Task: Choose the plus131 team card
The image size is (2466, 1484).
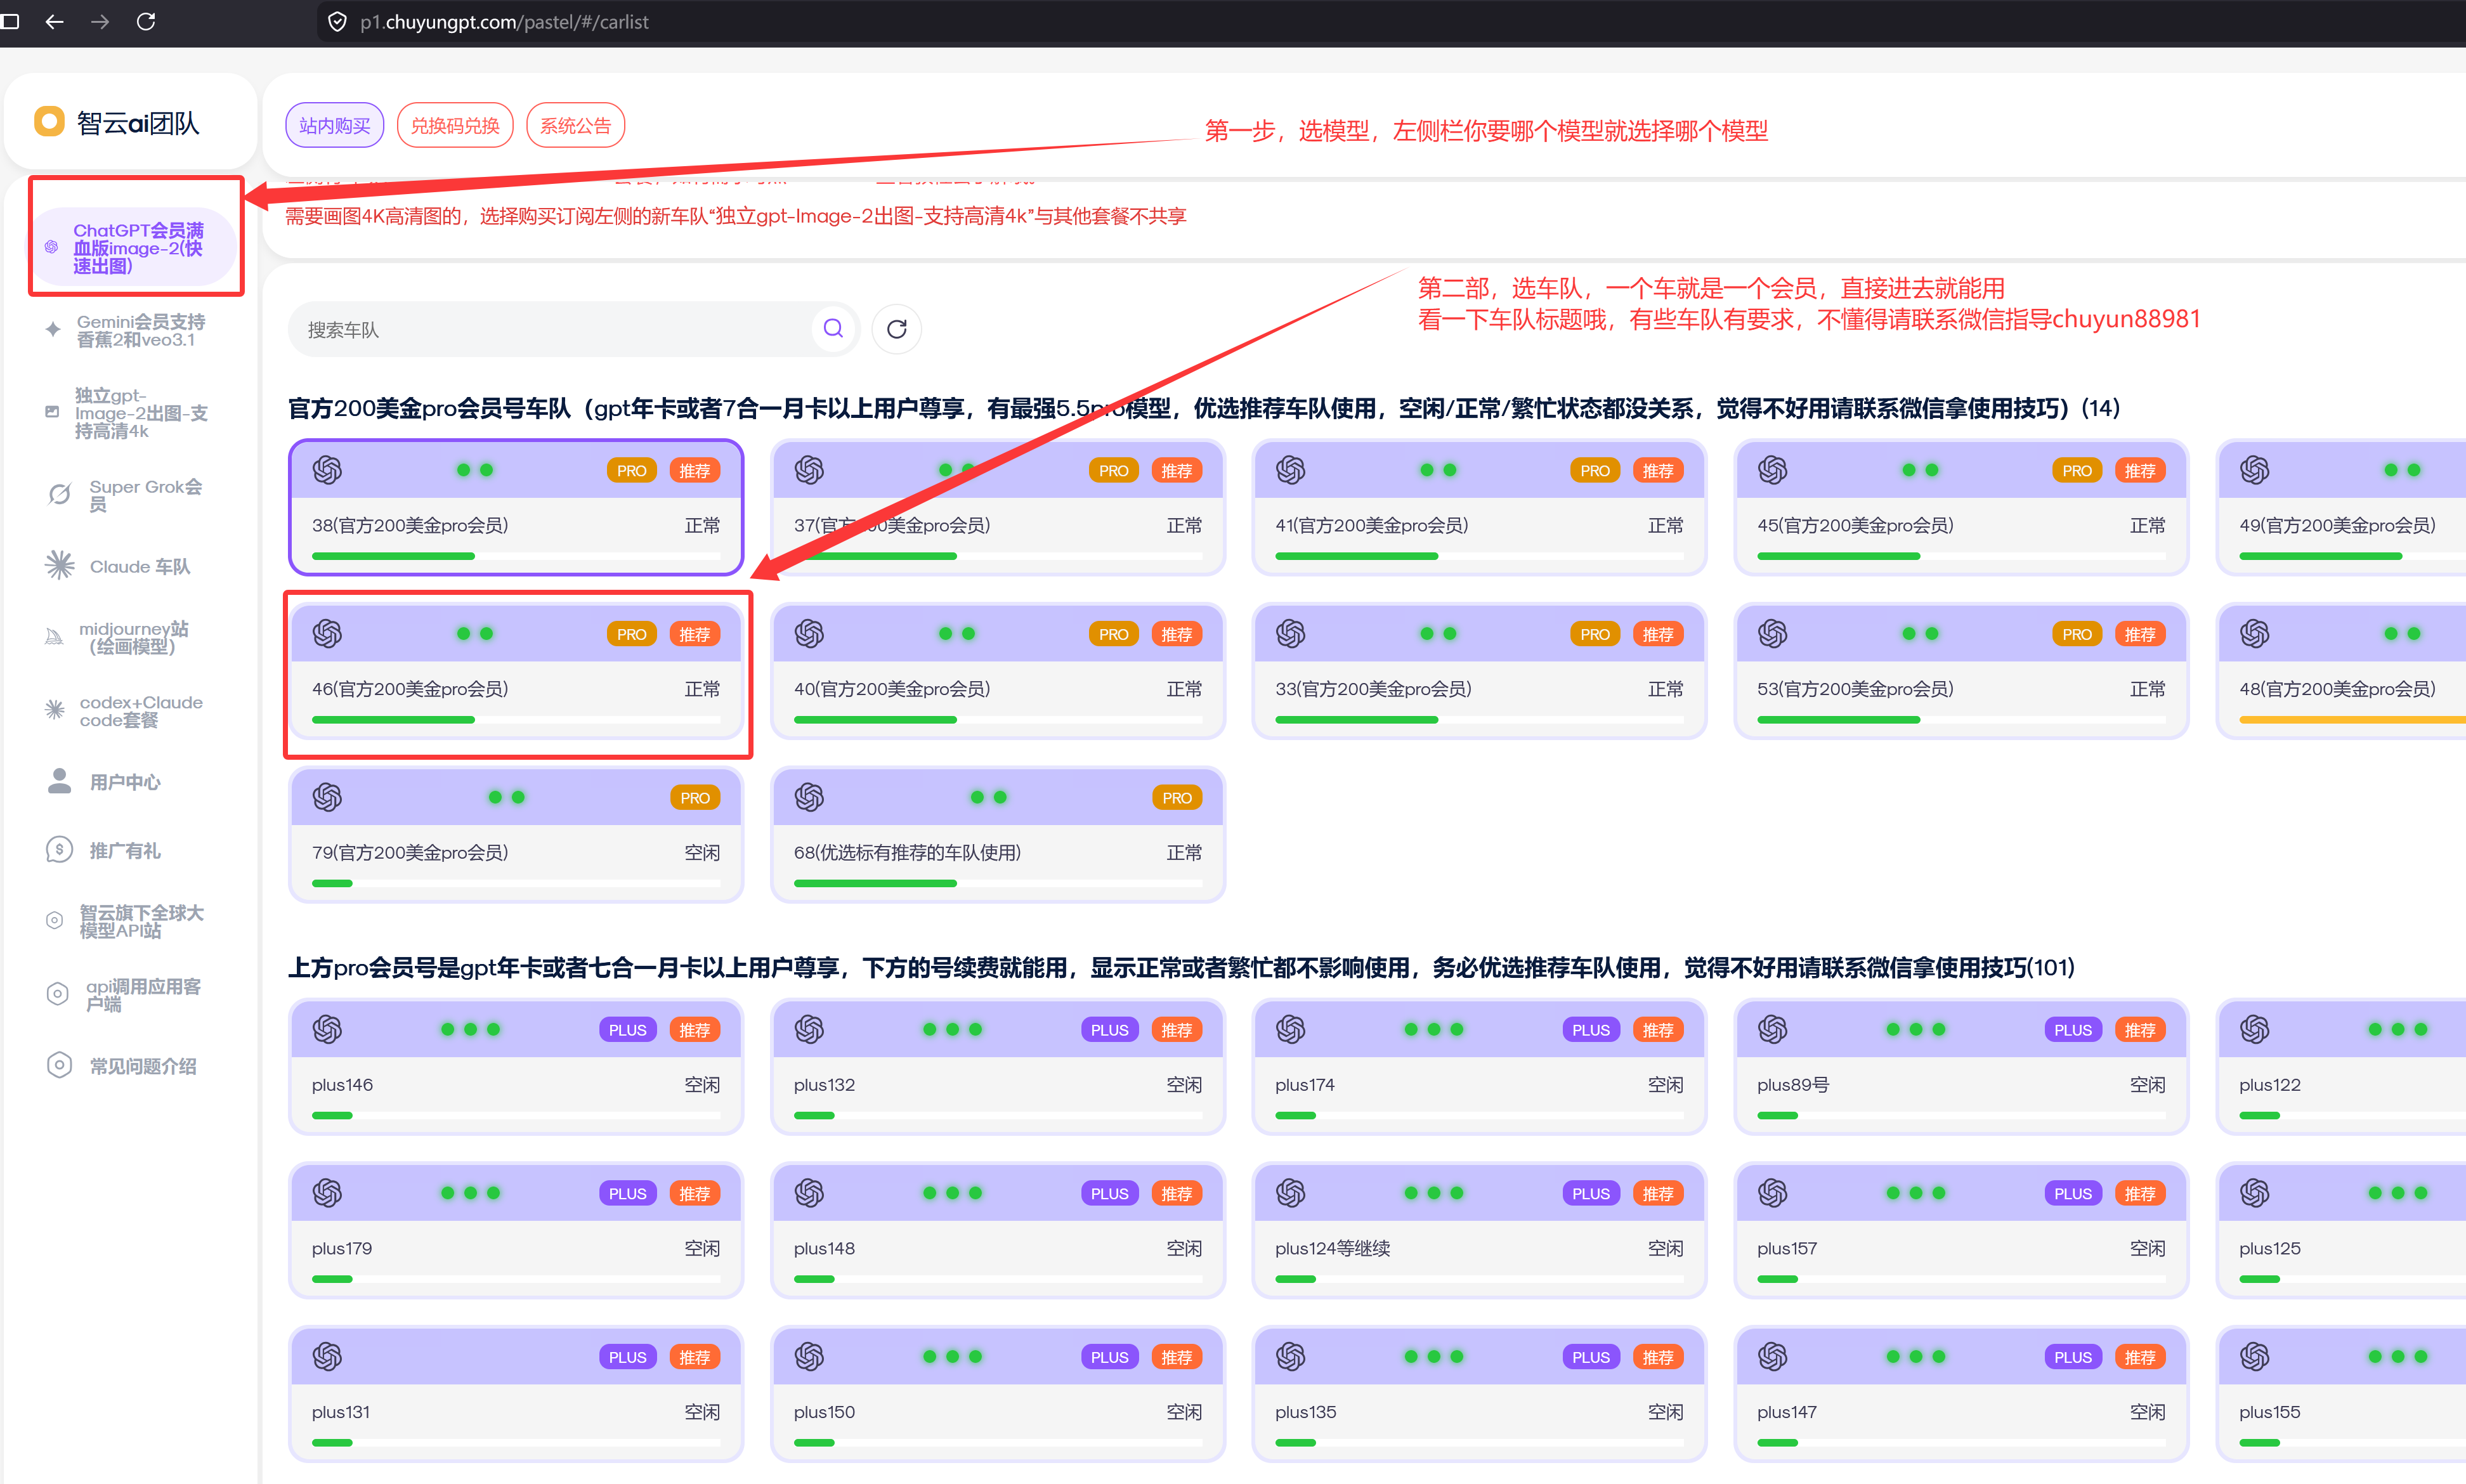Action: point(516,1395)
